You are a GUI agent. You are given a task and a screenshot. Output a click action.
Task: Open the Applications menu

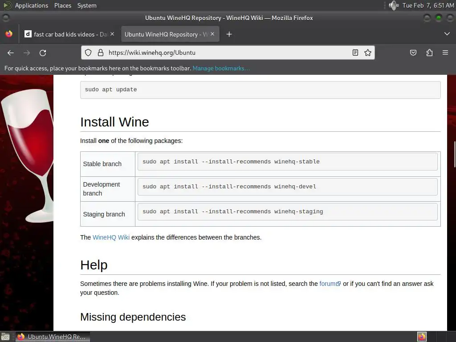pyautogui.click(x=31, y=5)
